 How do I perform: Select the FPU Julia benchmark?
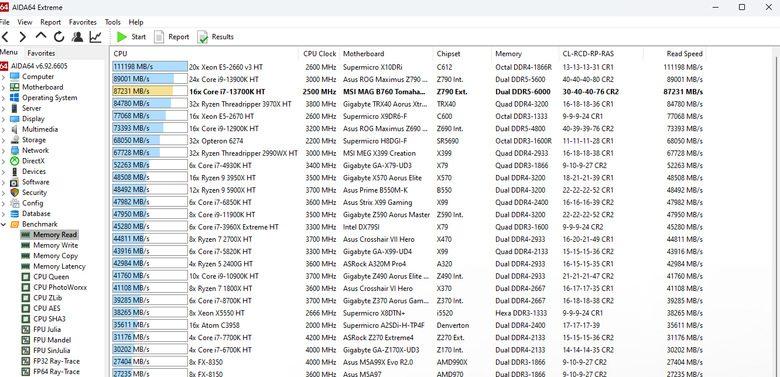pos(47,330)
